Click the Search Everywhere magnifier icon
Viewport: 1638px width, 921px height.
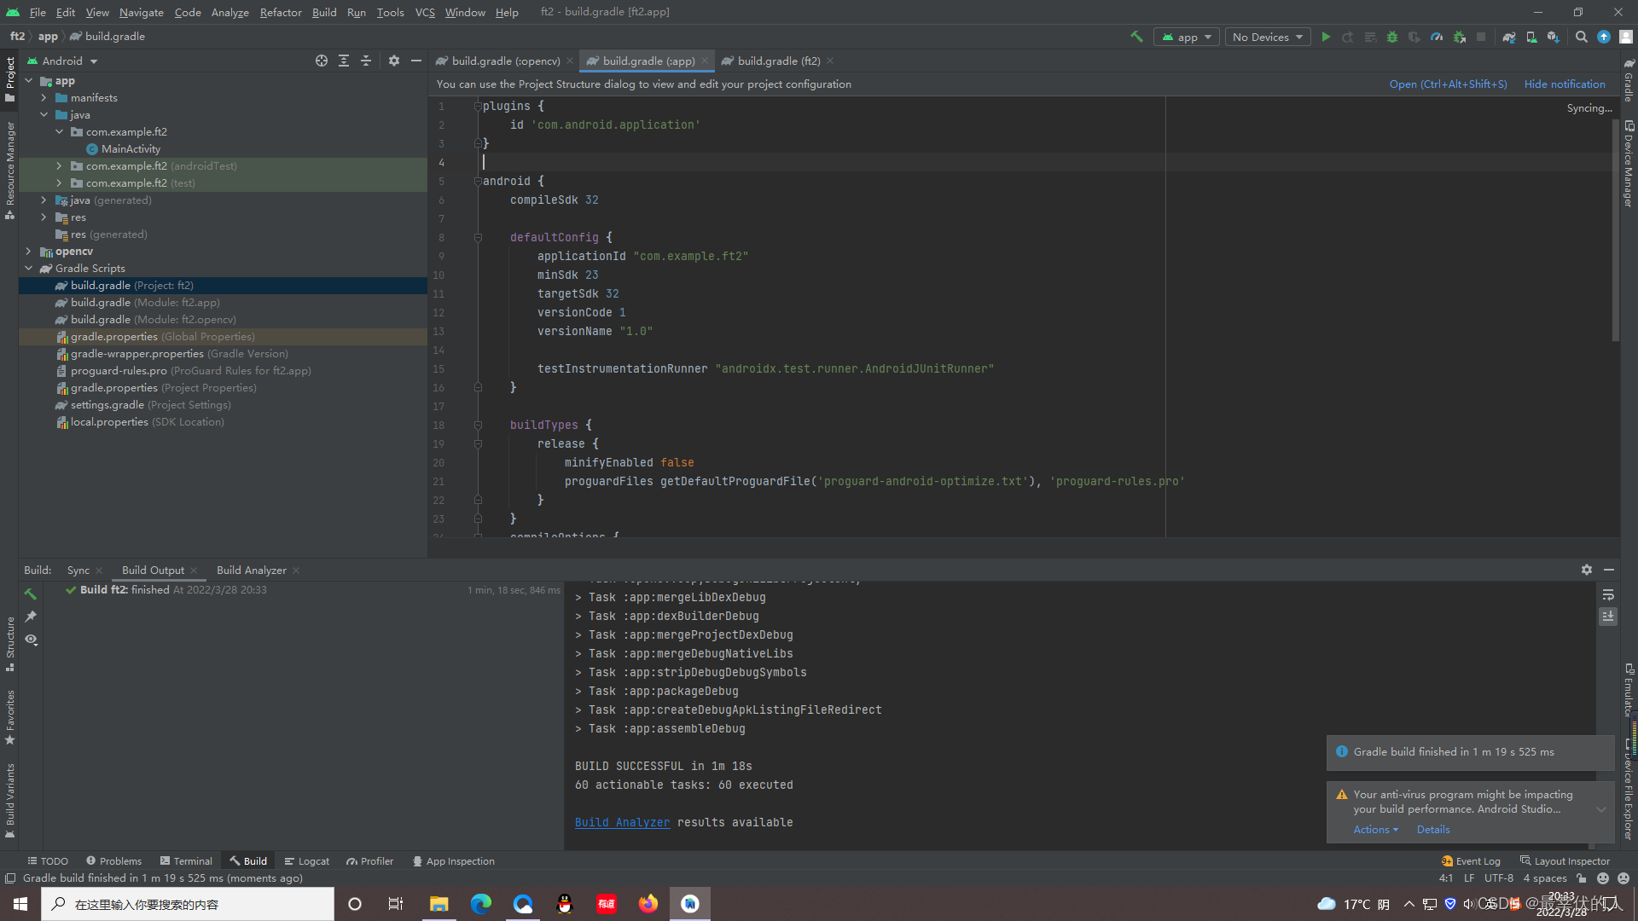point(1581,37)
